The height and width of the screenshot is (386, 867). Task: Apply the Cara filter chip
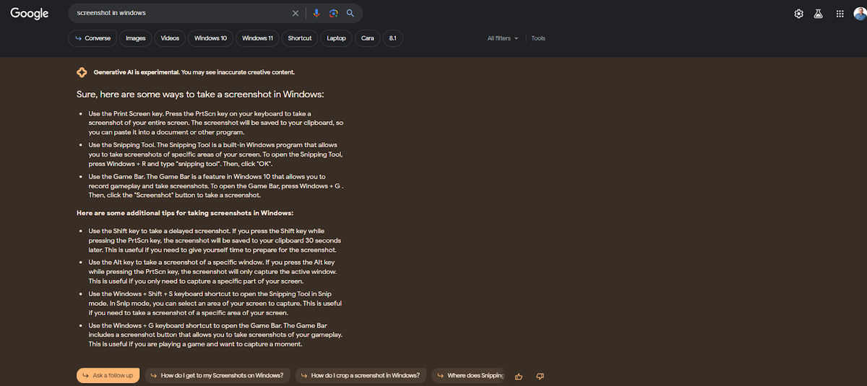point(367,38)
